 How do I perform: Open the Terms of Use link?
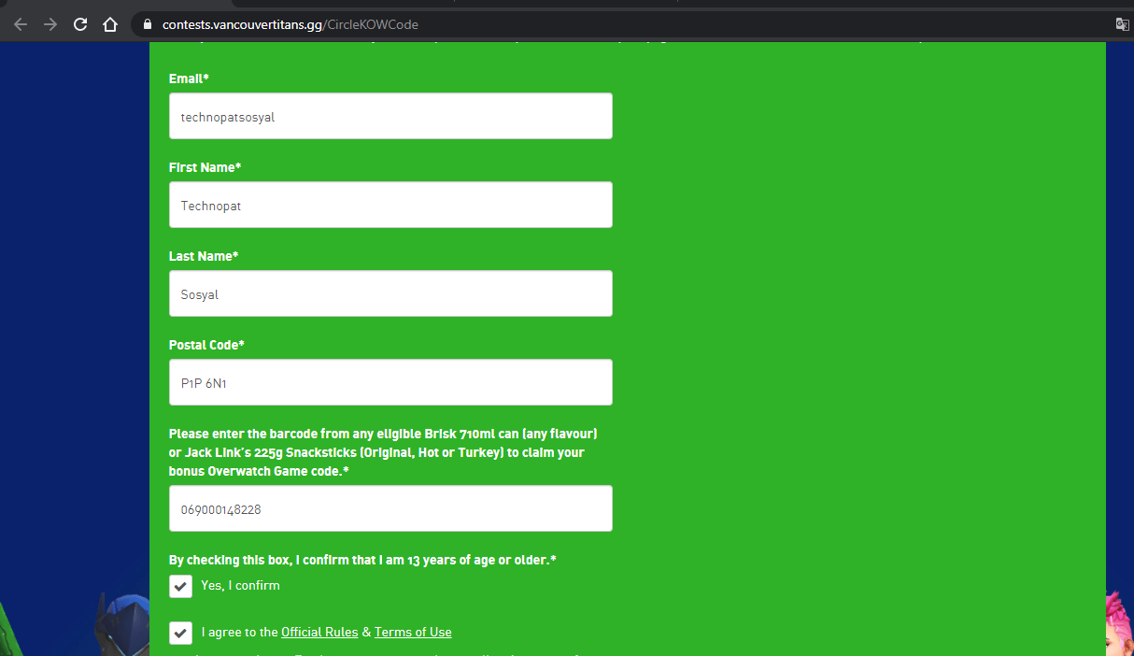[x=413, y=633]
